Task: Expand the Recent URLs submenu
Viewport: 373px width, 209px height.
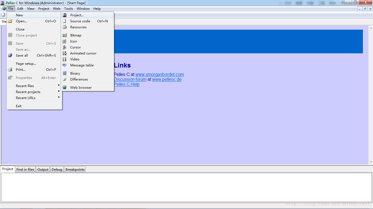Action: click(x=34, y=98)
